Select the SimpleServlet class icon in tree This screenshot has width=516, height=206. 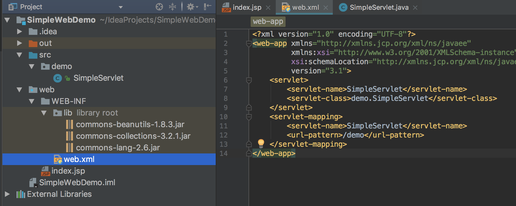click(58, 78)
